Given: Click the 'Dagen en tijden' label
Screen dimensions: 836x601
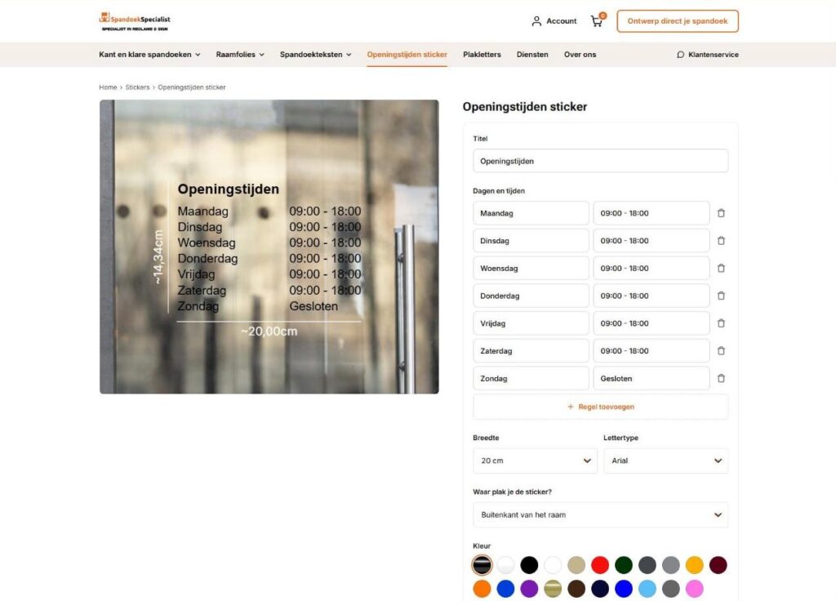Looking at the screenshot, I should (x=499, y=190).
